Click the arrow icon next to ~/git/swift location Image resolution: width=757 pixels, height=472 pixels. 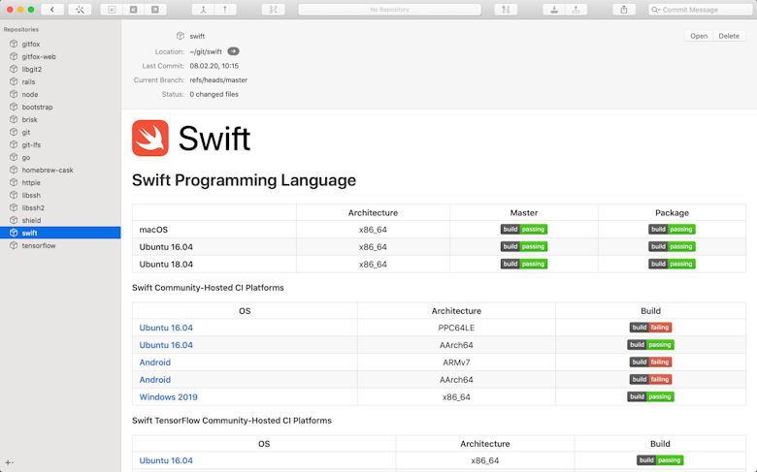tap(233, 51)
